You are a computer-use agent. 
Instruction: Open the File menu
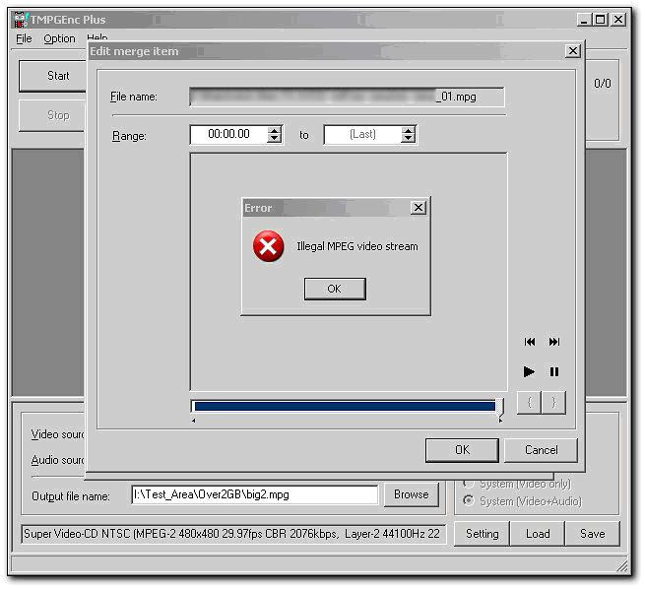24,38
